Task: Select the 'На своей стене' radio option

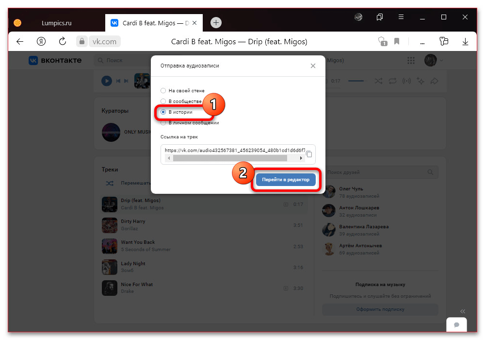Action: (182, 91)
